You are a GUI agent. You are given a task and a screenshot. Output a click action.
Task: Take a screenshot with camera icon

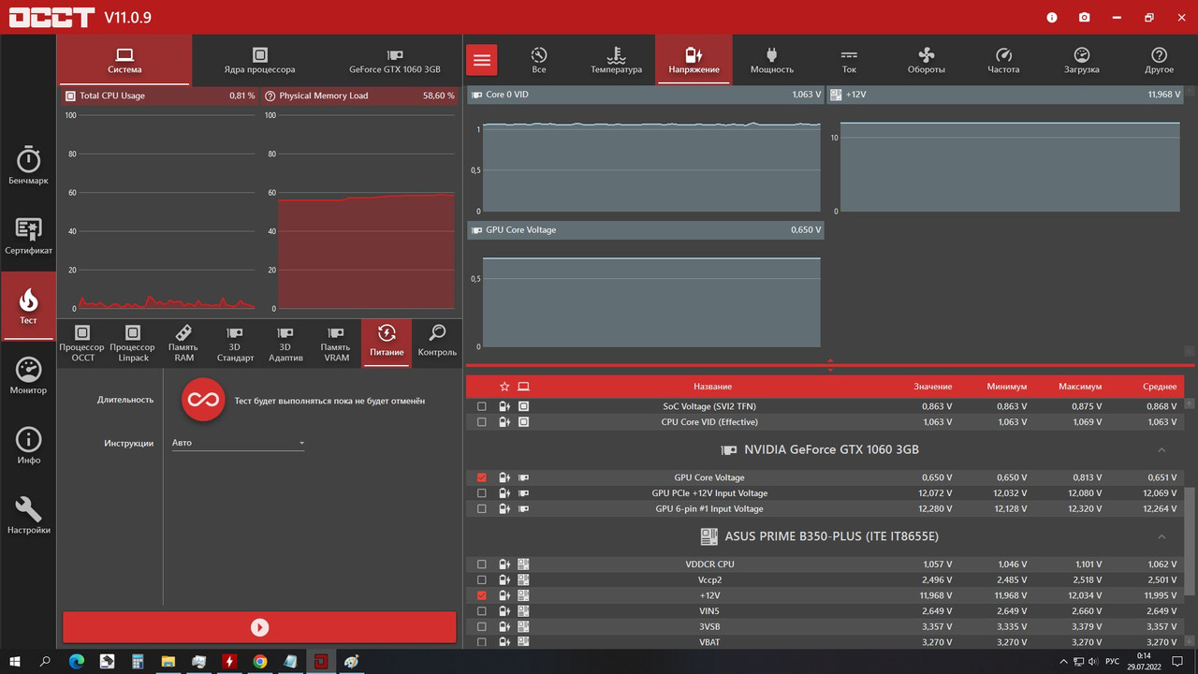pos(1084,17)
